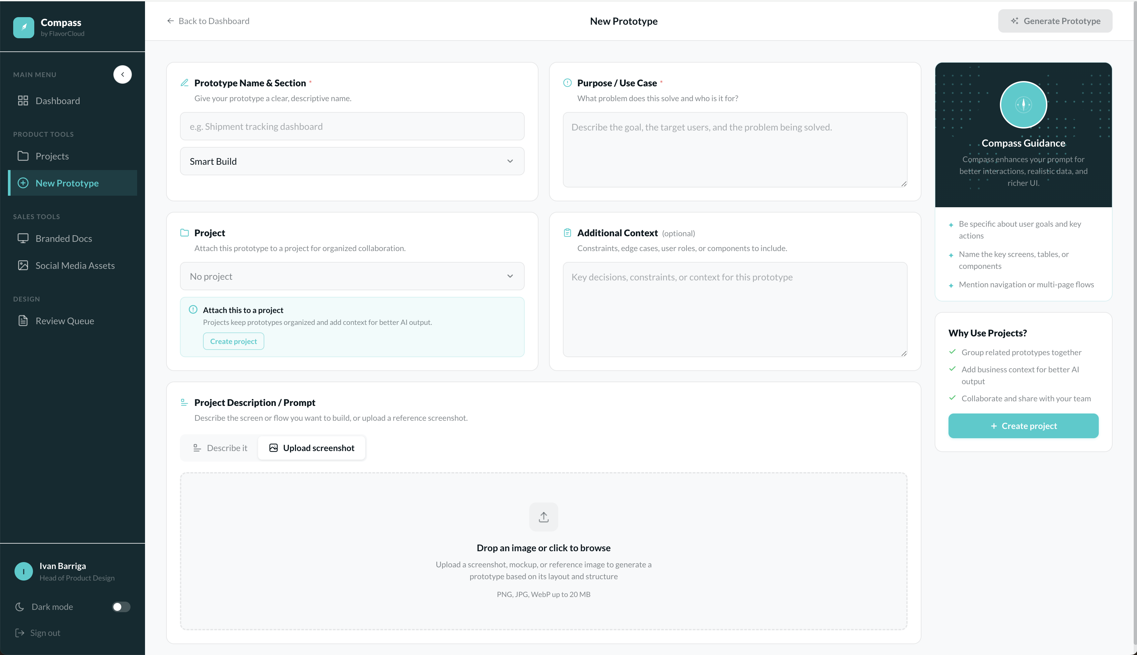Click the clipboard icon beside Additional Context
The width and height of the screenshot is (1137, 655).
(568, 233)
